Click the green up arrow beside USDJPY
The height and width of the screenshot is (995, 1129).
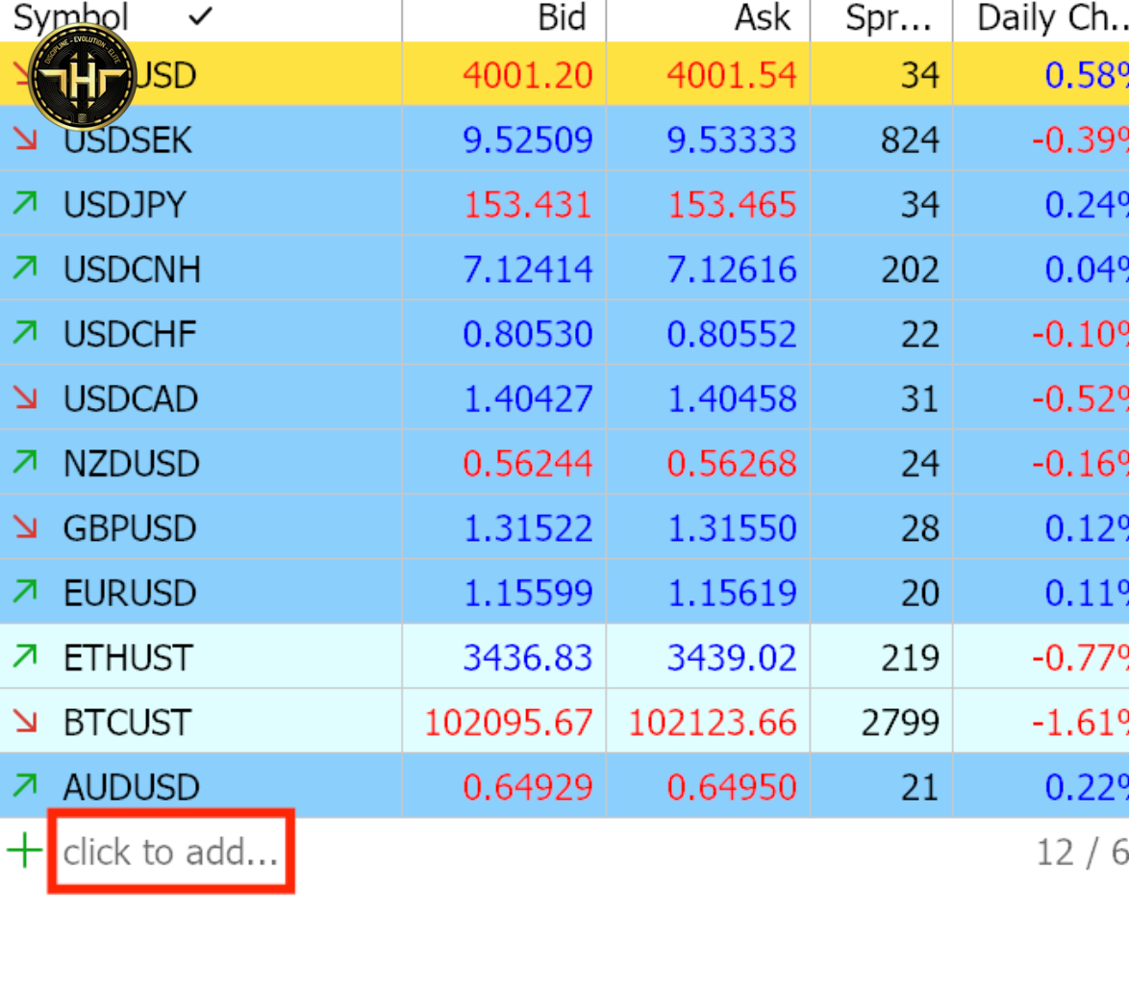(26, 204)
